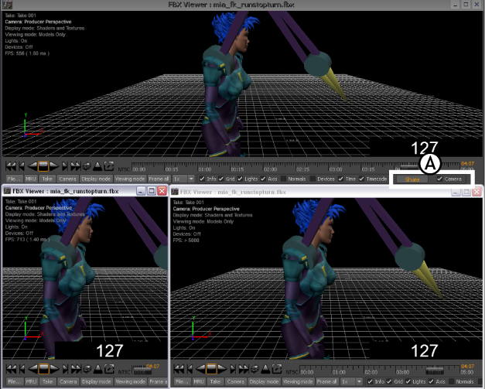Open Display mode menu in bottom-left viewer
485x389 pixels.
(x=97, y=381)
